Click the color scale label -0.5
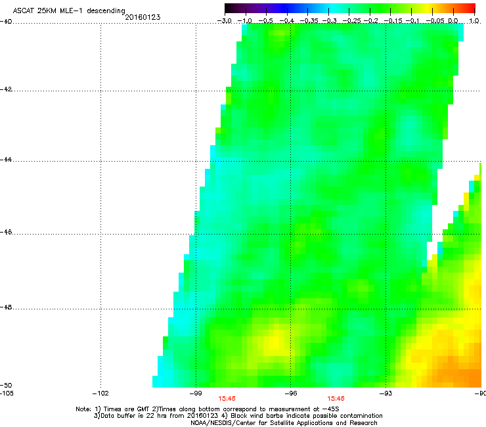Image resolution: width=486 pixels, height=427 pixels. 265,21
